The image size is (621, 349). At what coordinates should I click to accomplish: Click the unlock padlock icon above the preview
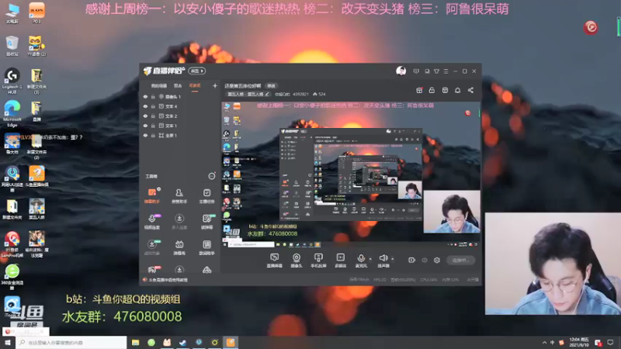click(432, 90)
